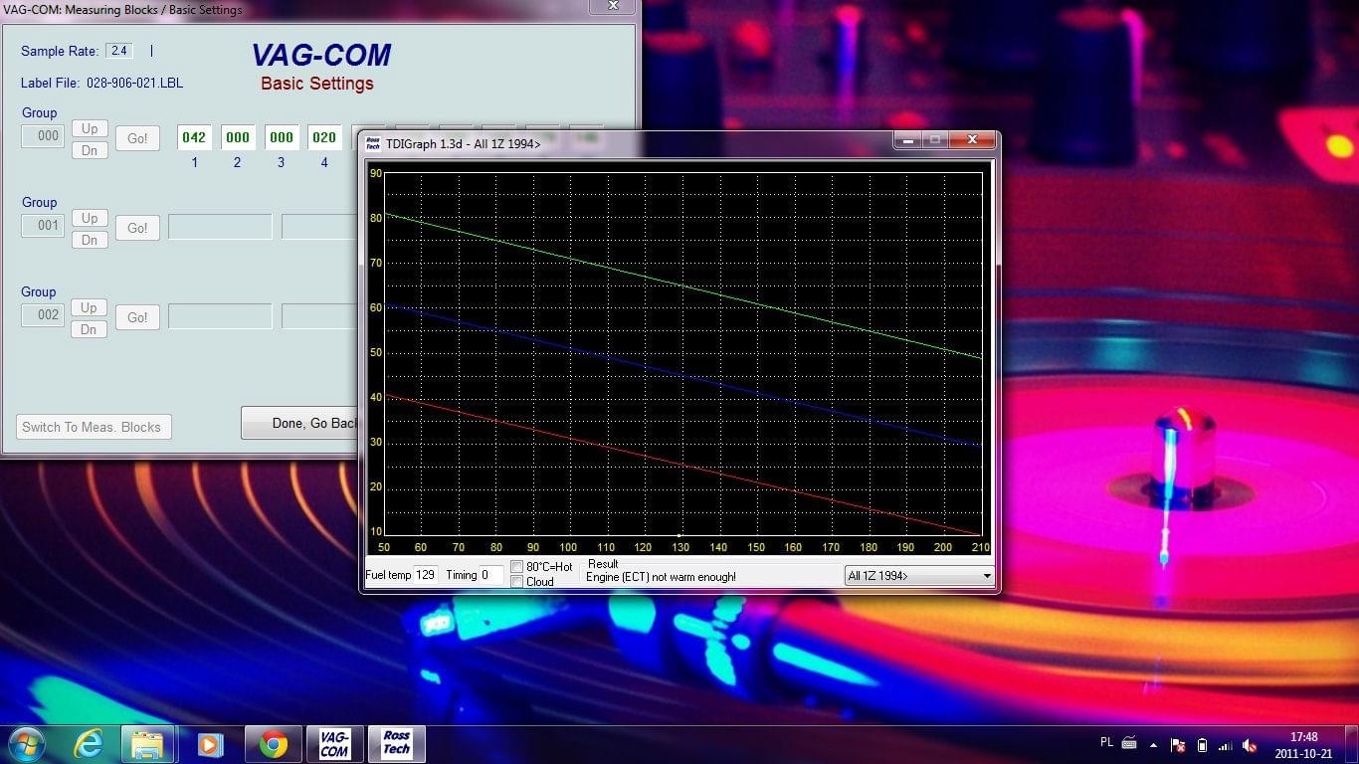
Task: Click the Done, Go Back button
Action: point(300,423)
